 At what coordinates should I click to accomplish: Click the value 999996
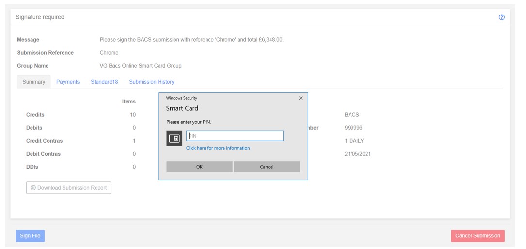tap(353, 128)
